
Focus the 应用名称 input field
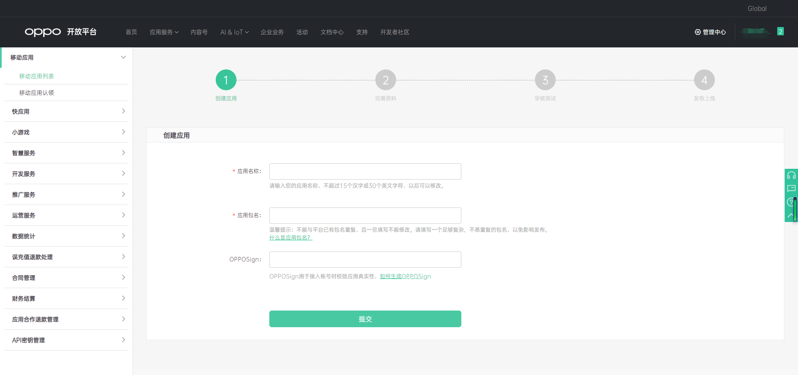365,171
